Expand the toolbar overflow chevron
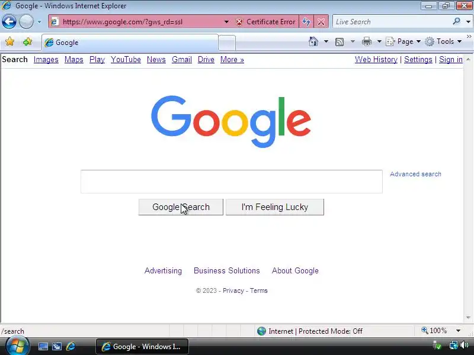Viewport: 474px width, 355px height. tap(469, 37)
